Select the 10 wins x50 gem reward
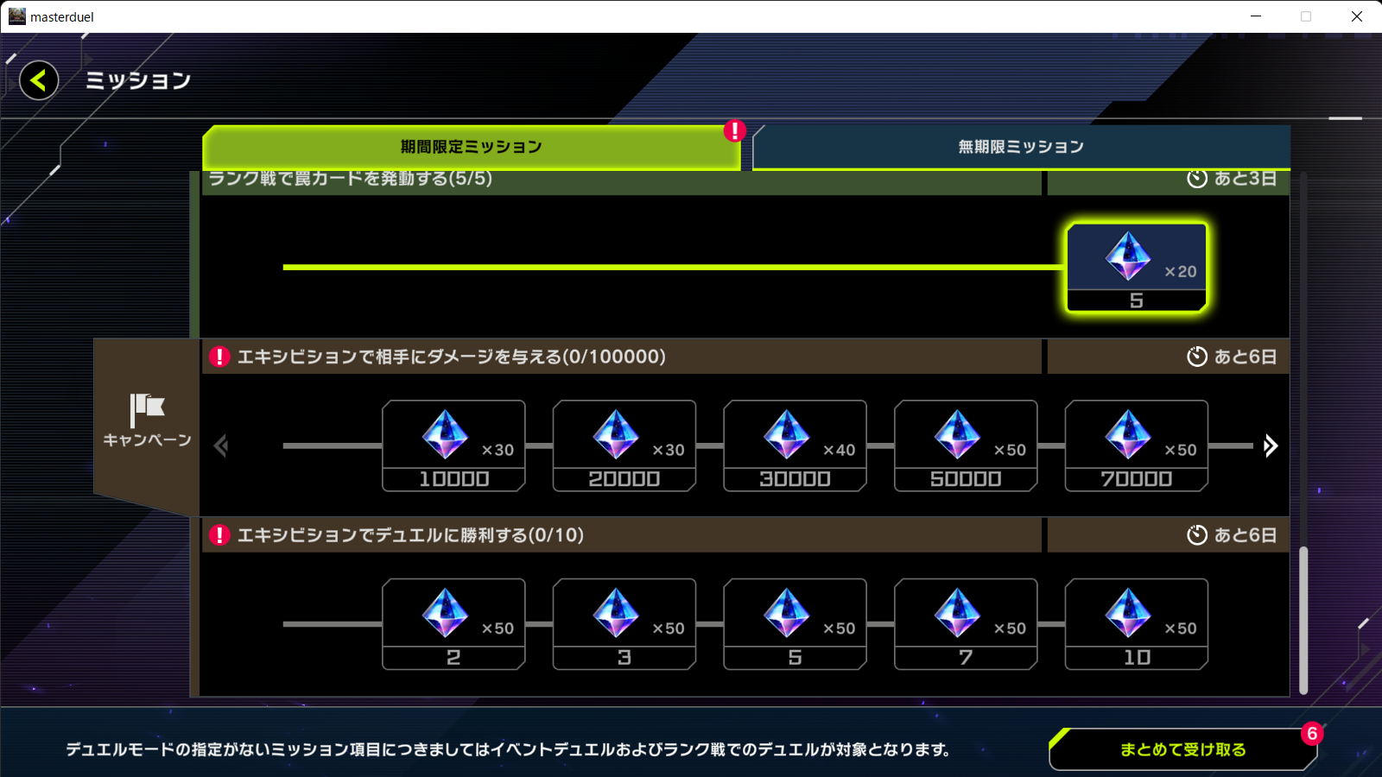This screenshot has width=1382, height=777. (x=1137, y=624)
